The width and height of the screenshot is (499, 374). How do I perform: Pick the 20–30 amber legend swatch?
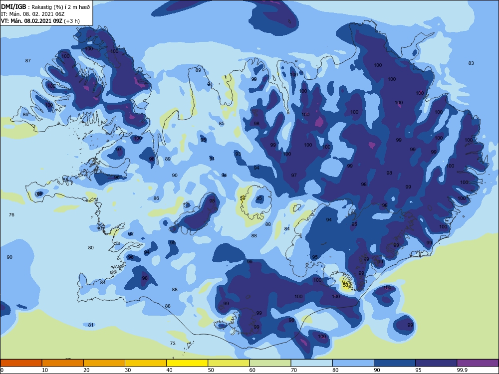[104, 363]
